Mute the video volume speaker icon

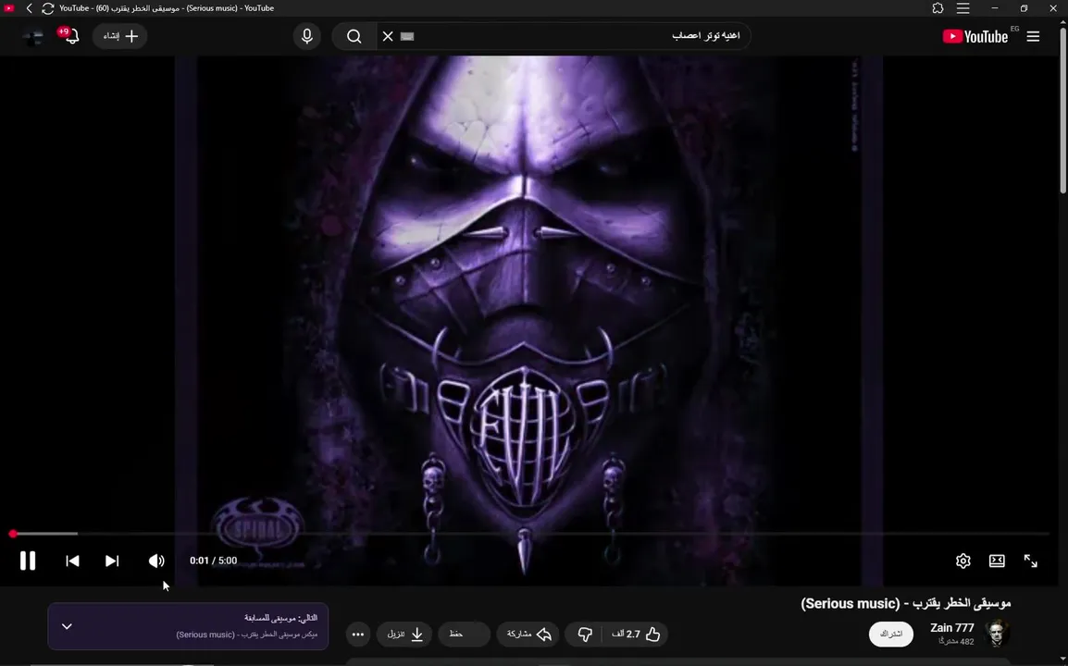pyautogui.click(x=156, y=561)
